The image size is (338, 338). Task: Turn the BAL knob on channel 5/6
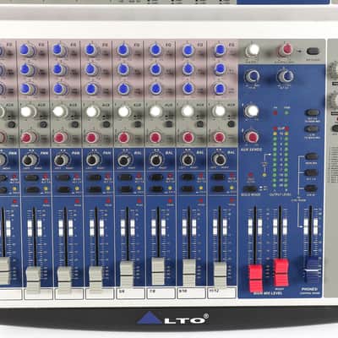(124, 161)
